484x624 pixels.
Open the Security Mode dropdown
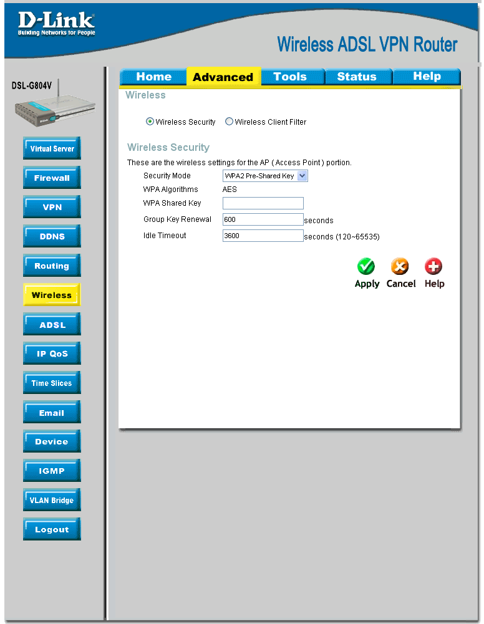point(265,176)
